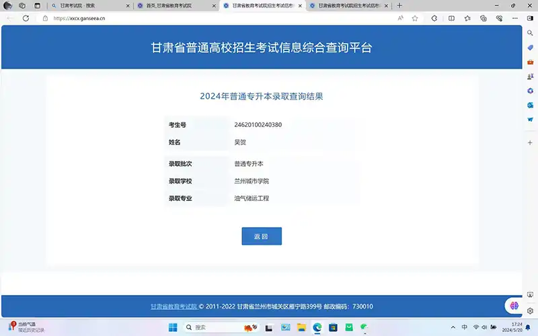Image resolution: width=538 pixels, height=336 pixels.
Task: Open the 甘肃省教育考试院 footer link
Action: (174, 306)
